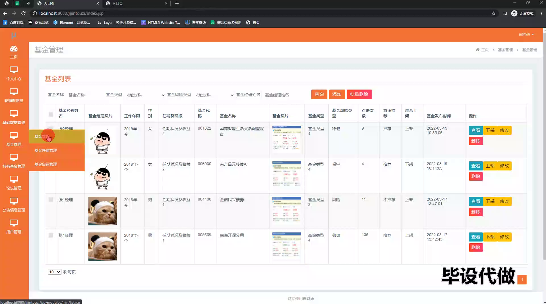Image resolution: width=546 pixels, height=304 pixels.
Task: Open 基金管理 monitor icon in sidebar
Action: pos(14,135)
